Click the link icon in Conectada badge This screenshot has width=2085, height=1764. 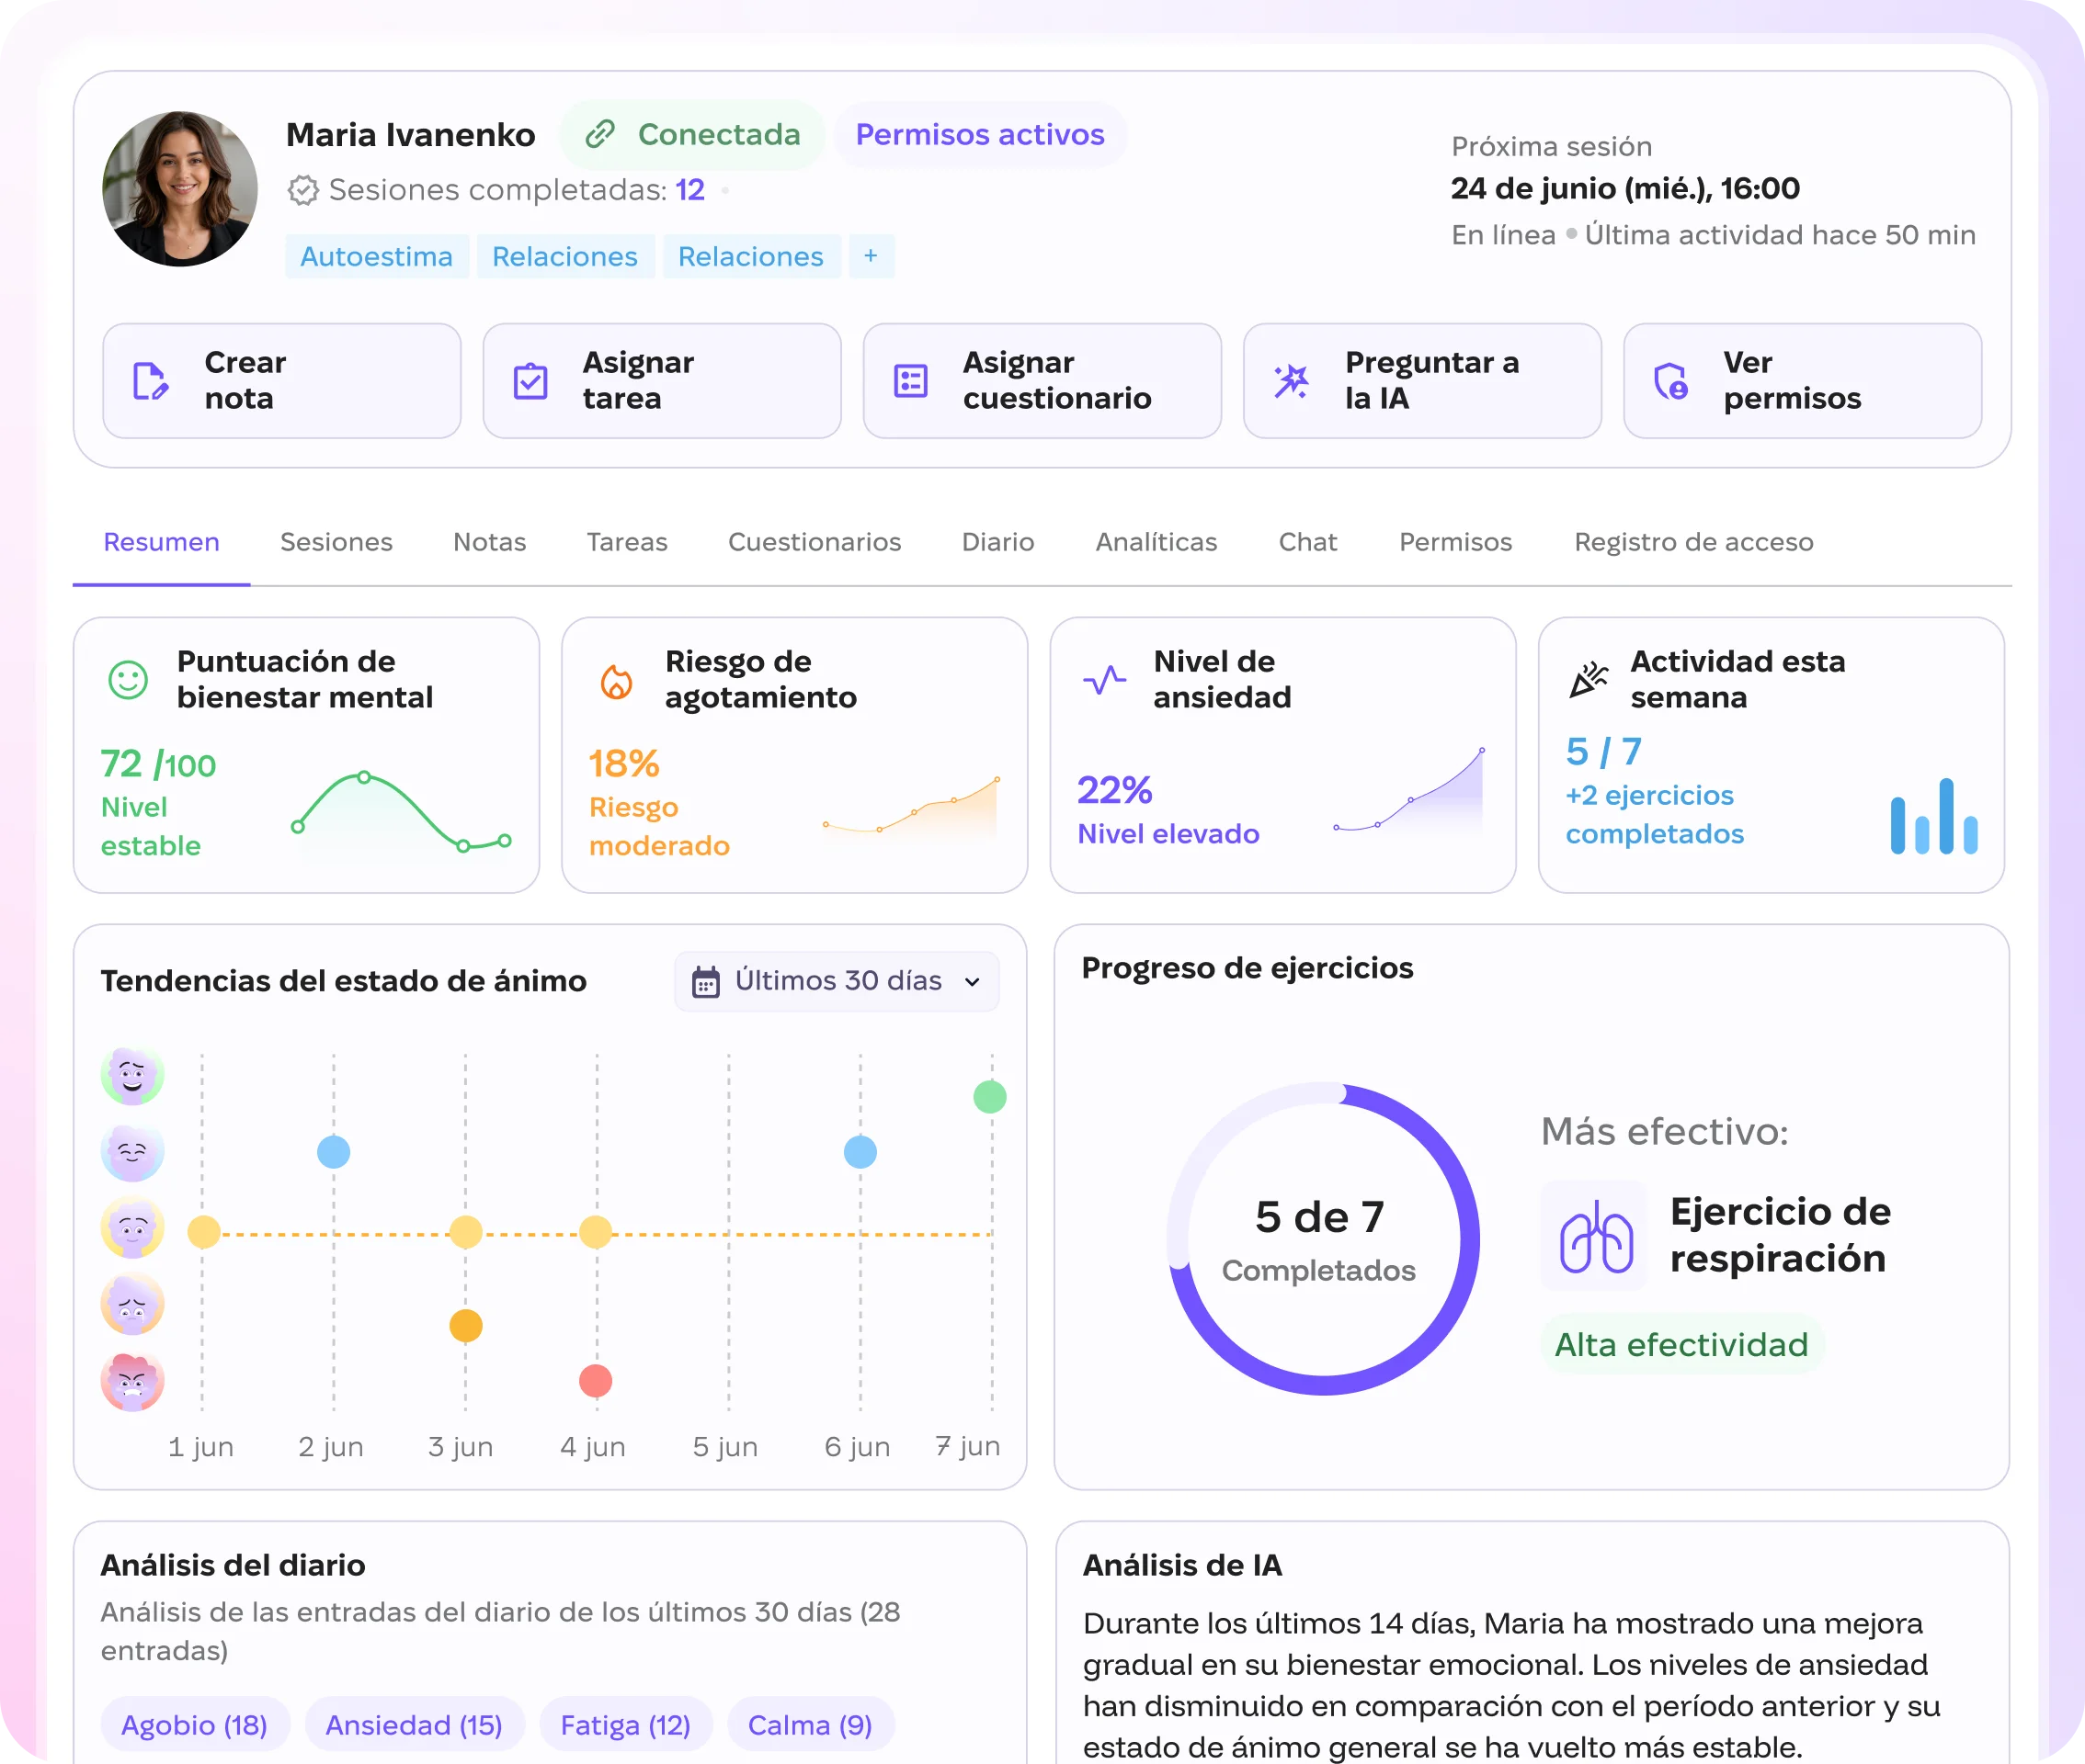(599, 134)
